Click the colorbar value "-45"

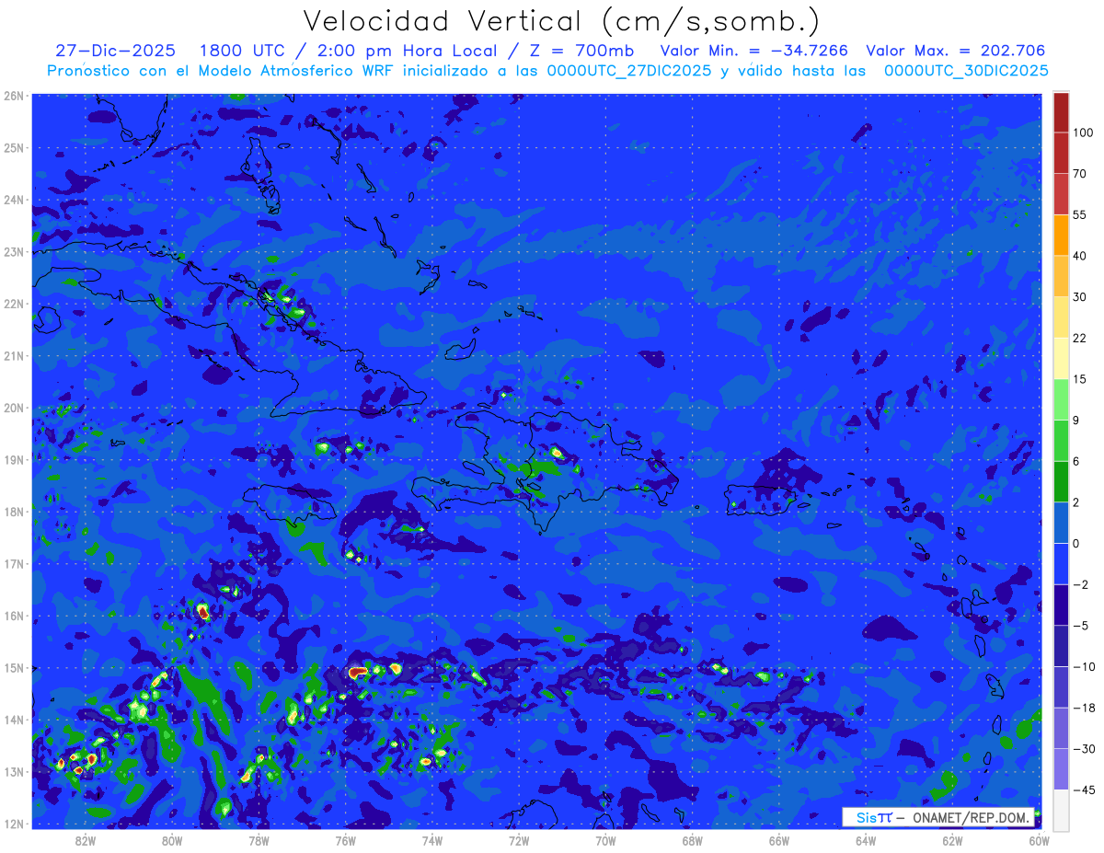pos(1084,790)
